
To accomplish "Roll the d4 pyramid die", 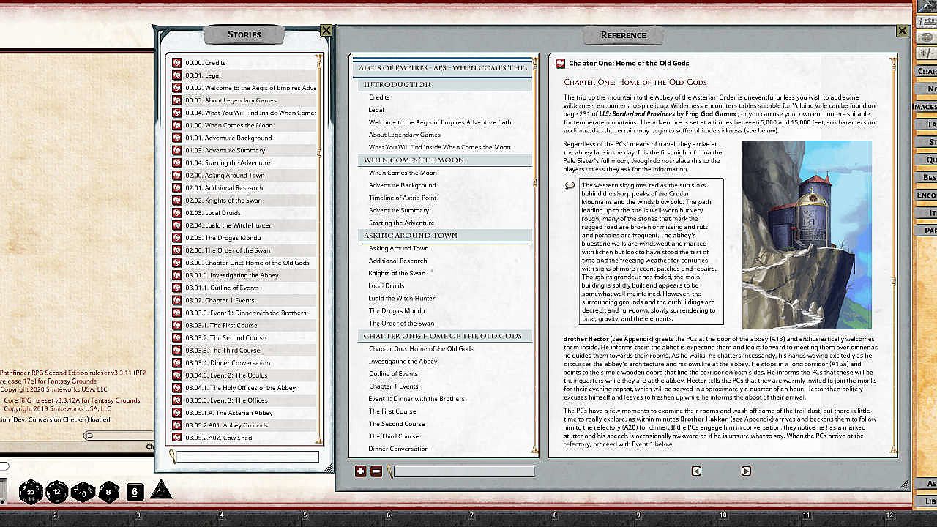I will [x=161, y=490].
